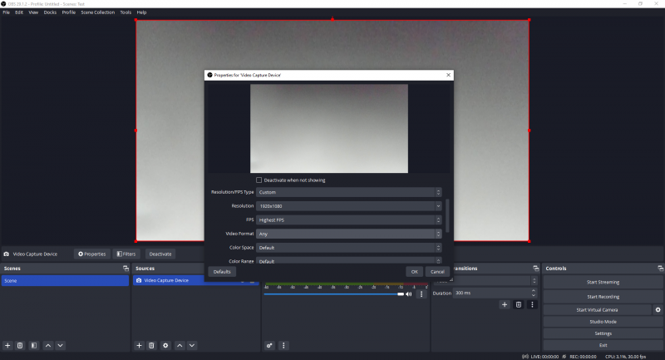Open the Scene Collection menu
The width and height of the screenshot is (665, 360).
point(98,12)
